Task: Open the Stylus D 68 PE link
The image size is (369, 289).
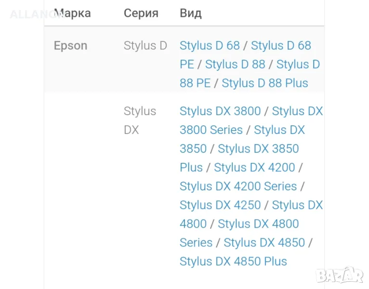Action: pyautogui.click(x=281, y=46)
